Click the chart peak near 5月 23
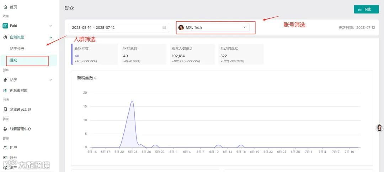The image size is (384, 172). click(x=132, y=101)
